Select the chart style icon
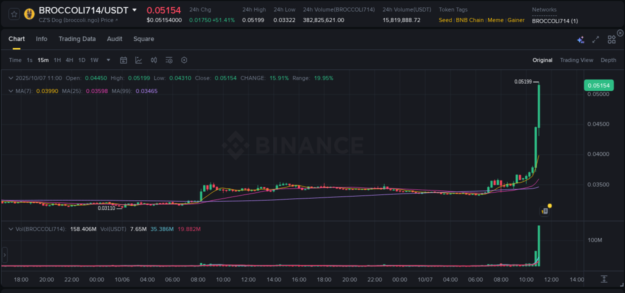Screen dimensions: 625x293 pos(137,60)
